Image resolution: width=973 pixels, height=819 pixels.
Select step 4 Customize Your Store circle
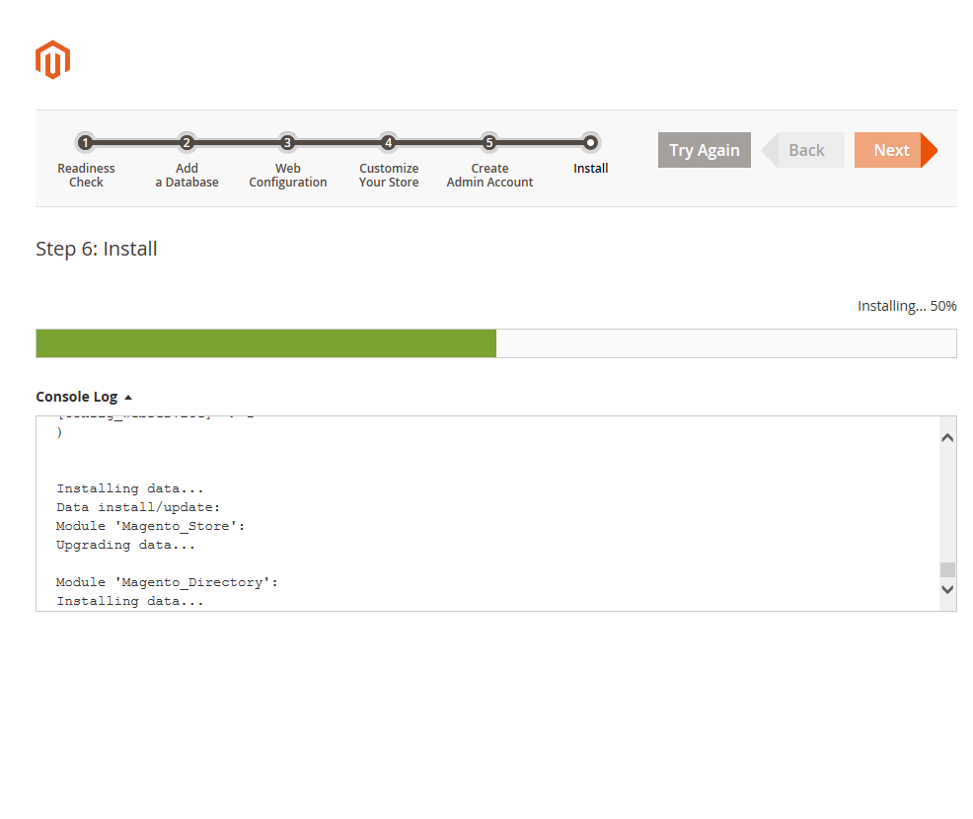pos(389,143)
